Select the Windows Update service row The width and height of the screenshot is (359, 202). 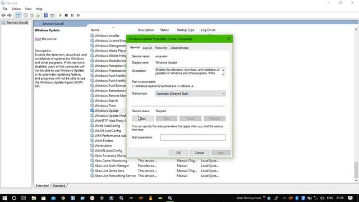coord(107,111)
